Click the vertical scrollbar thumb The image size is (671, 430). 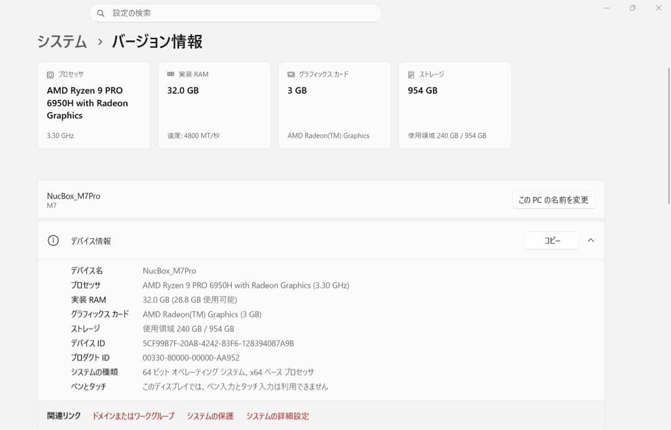(669, 135)
